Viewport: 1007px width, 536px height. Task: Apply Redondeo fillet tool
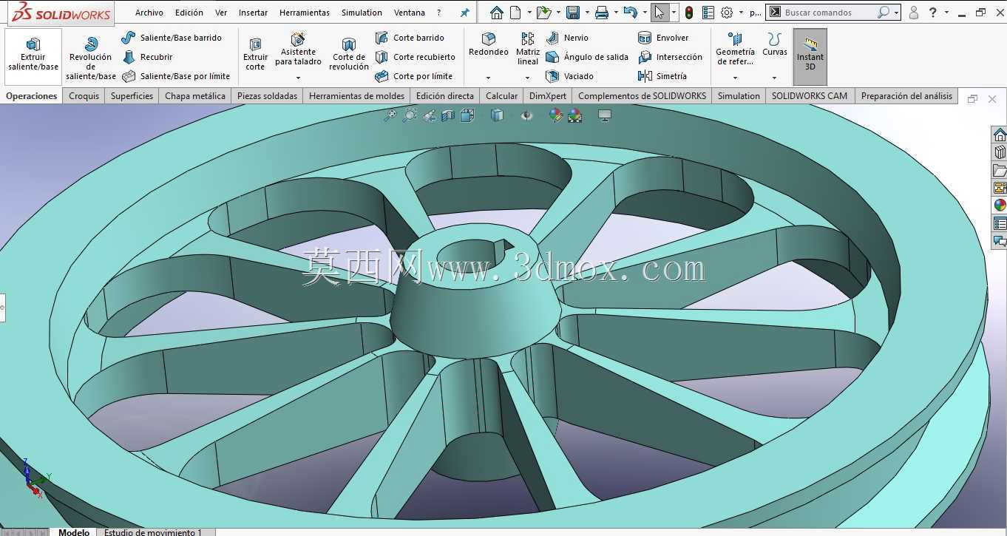(489, 45)
